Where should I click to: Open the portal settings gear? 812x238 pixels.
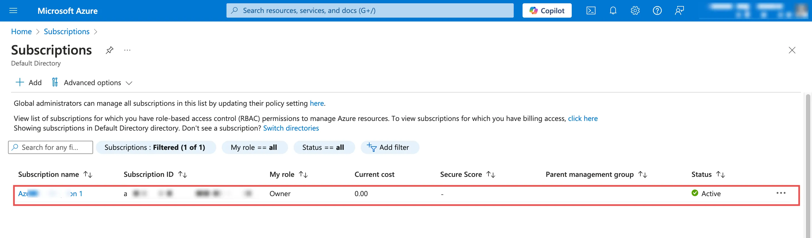(x=635, y=11)
